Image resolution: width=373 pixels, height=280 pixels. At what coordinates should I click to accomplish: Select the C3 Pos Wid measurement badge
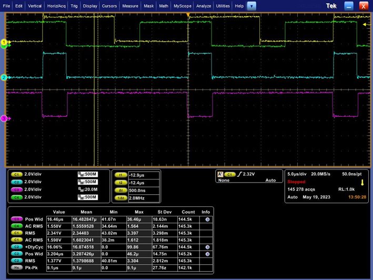[x=16, y=218]
